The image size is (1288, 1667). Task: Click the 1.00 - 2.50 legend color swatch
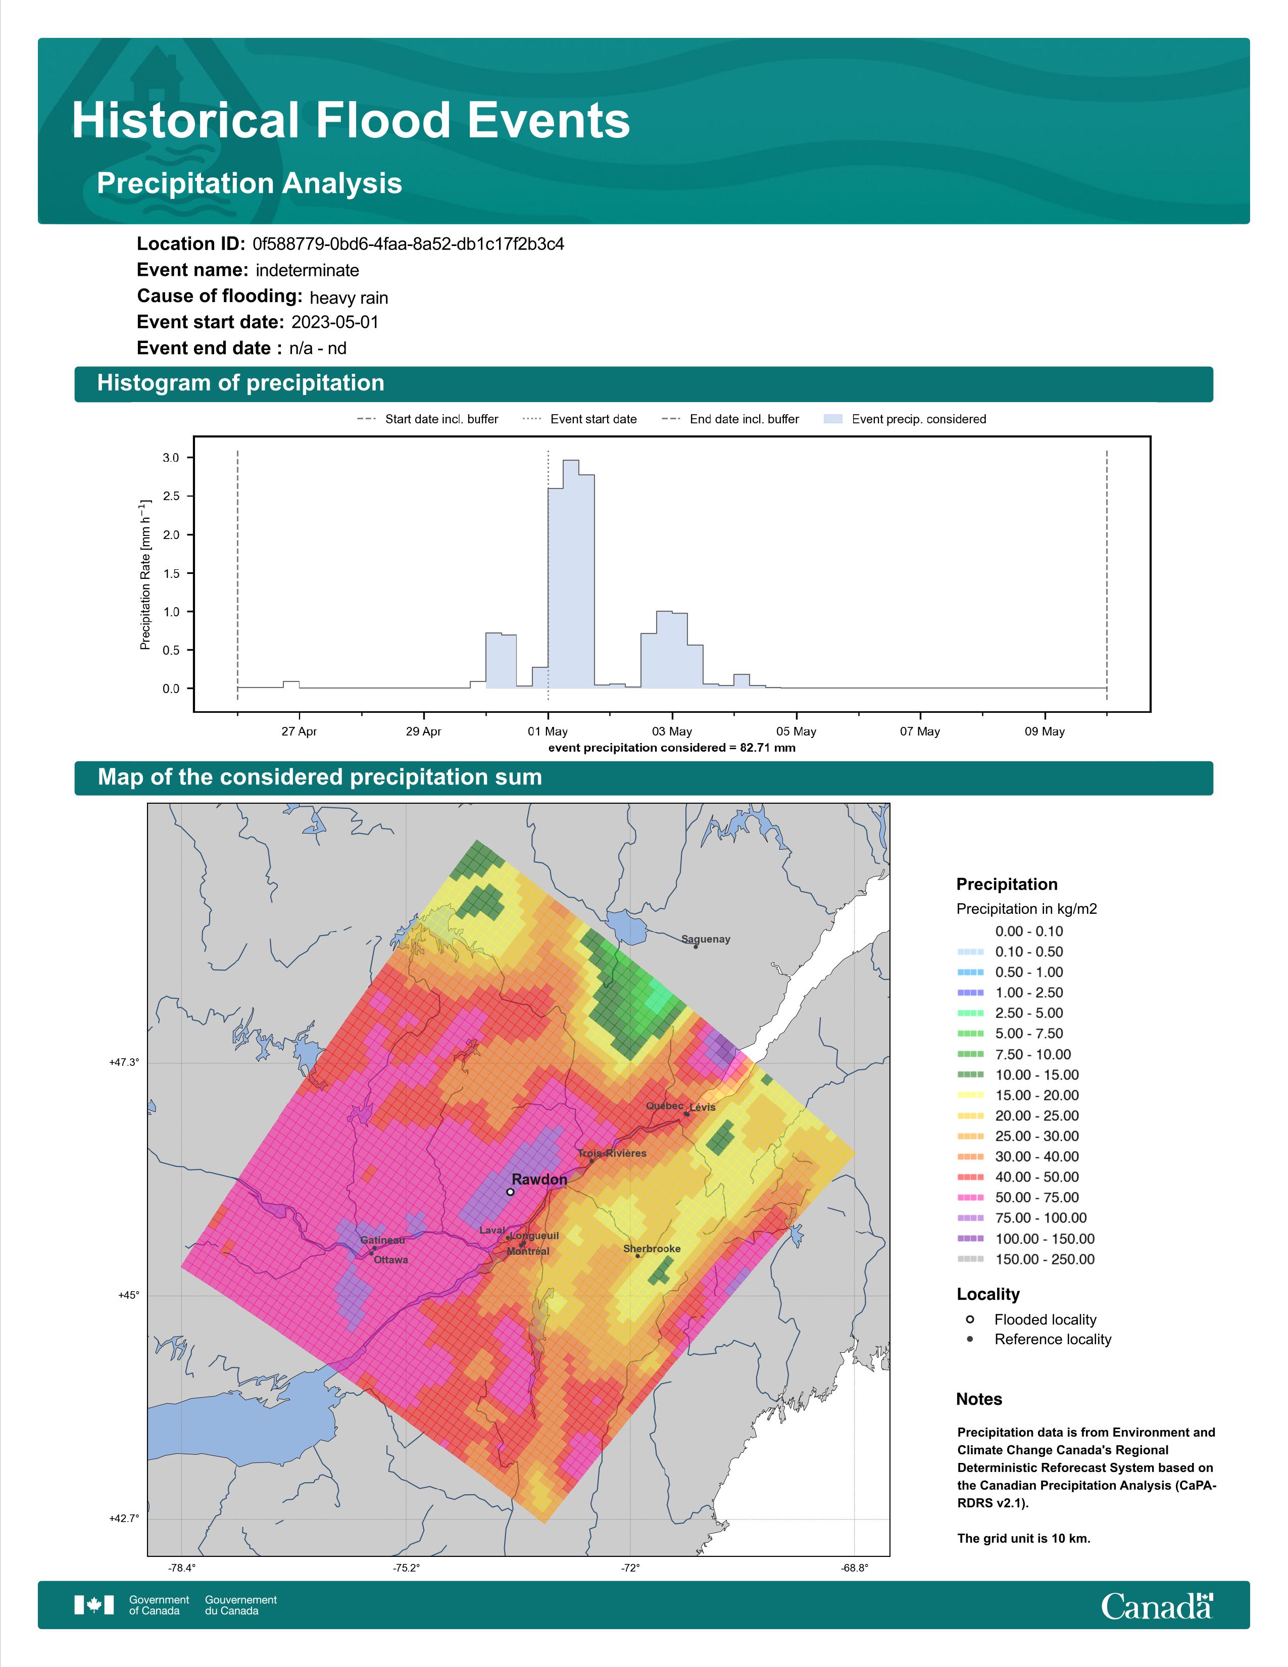click(970, 993)
